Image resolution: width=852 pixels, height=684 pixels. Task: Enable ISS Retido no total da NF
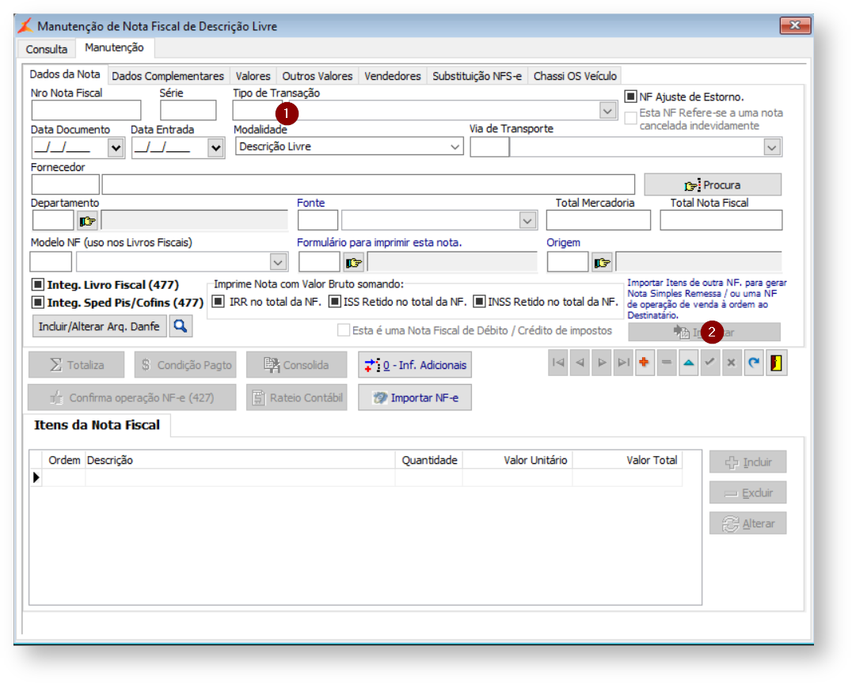[334, 302]
